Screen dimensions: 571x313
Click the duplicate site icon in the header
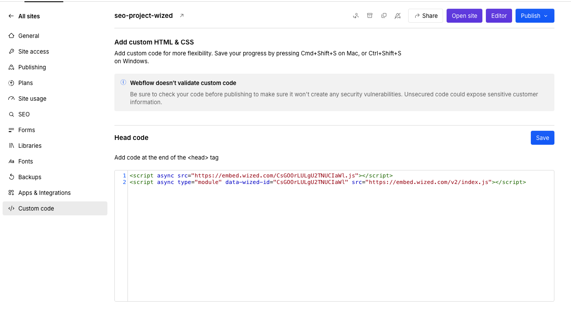click(x=384, y=16)
